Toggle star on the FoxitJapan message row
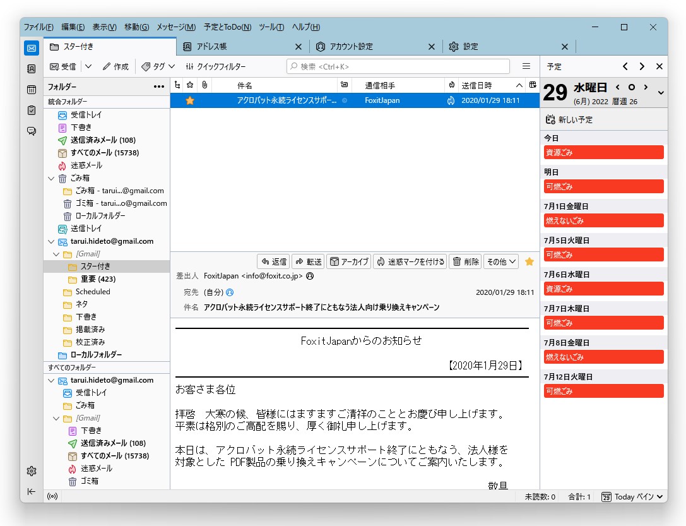686x526 pixels. [x=190, y=100]
